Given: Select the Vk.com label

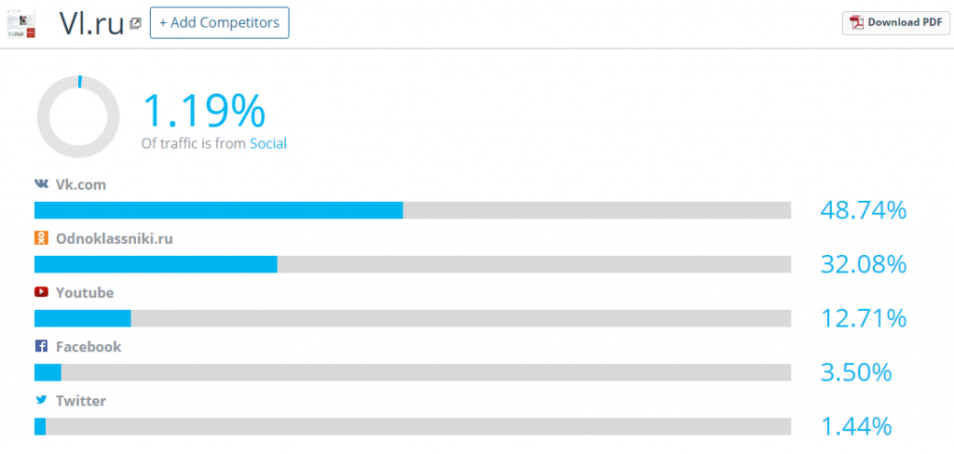Looking at the screenshot, I should click(x=81, y=185).
